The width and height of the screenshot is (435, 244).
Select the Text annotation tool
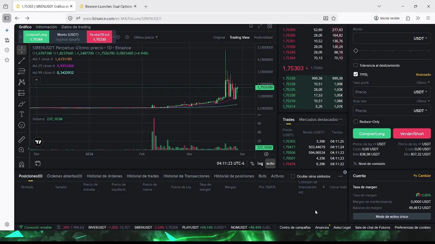point(21,115)
